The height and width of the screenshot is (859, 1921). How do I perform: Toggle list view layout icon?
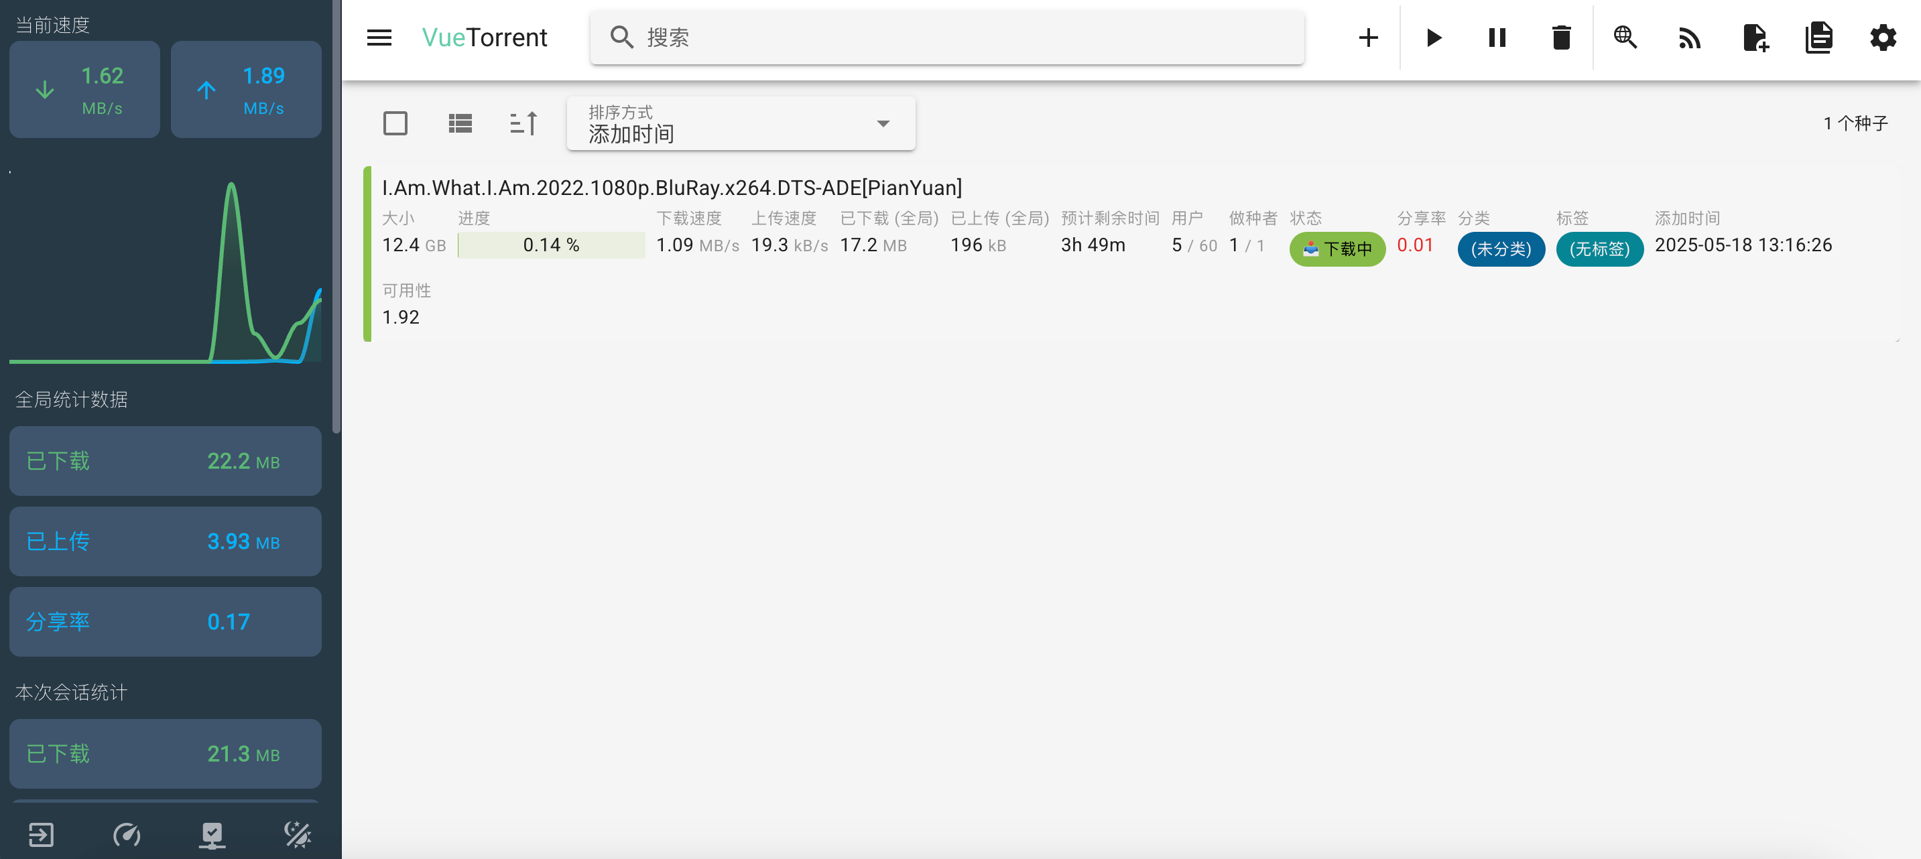click(x=460, y=123)
